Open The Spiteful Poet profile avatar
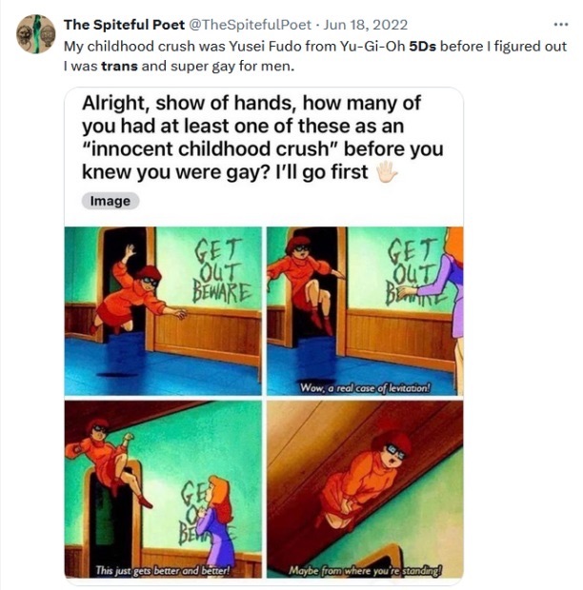583x590 pixels. (x=36, y=34)
